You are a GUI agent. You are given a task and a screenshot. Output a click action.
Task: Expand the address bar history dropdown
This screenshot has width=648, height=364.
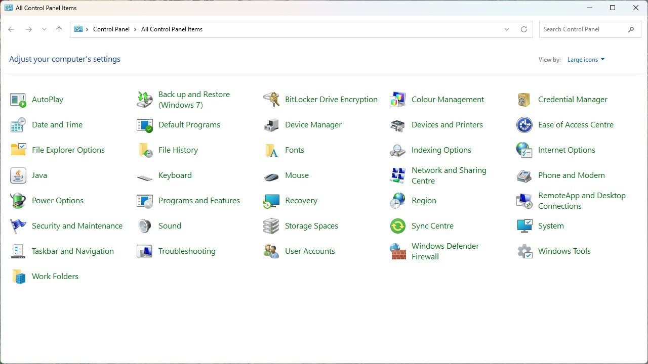coord(507,29)
